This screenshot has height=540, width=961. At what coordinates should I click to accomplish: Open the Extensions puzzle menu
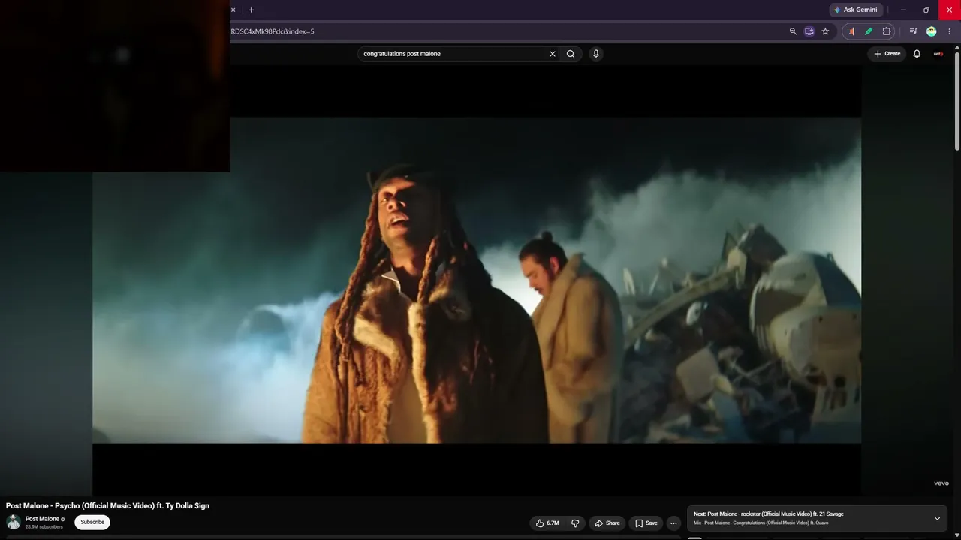[x=887, y=31]
